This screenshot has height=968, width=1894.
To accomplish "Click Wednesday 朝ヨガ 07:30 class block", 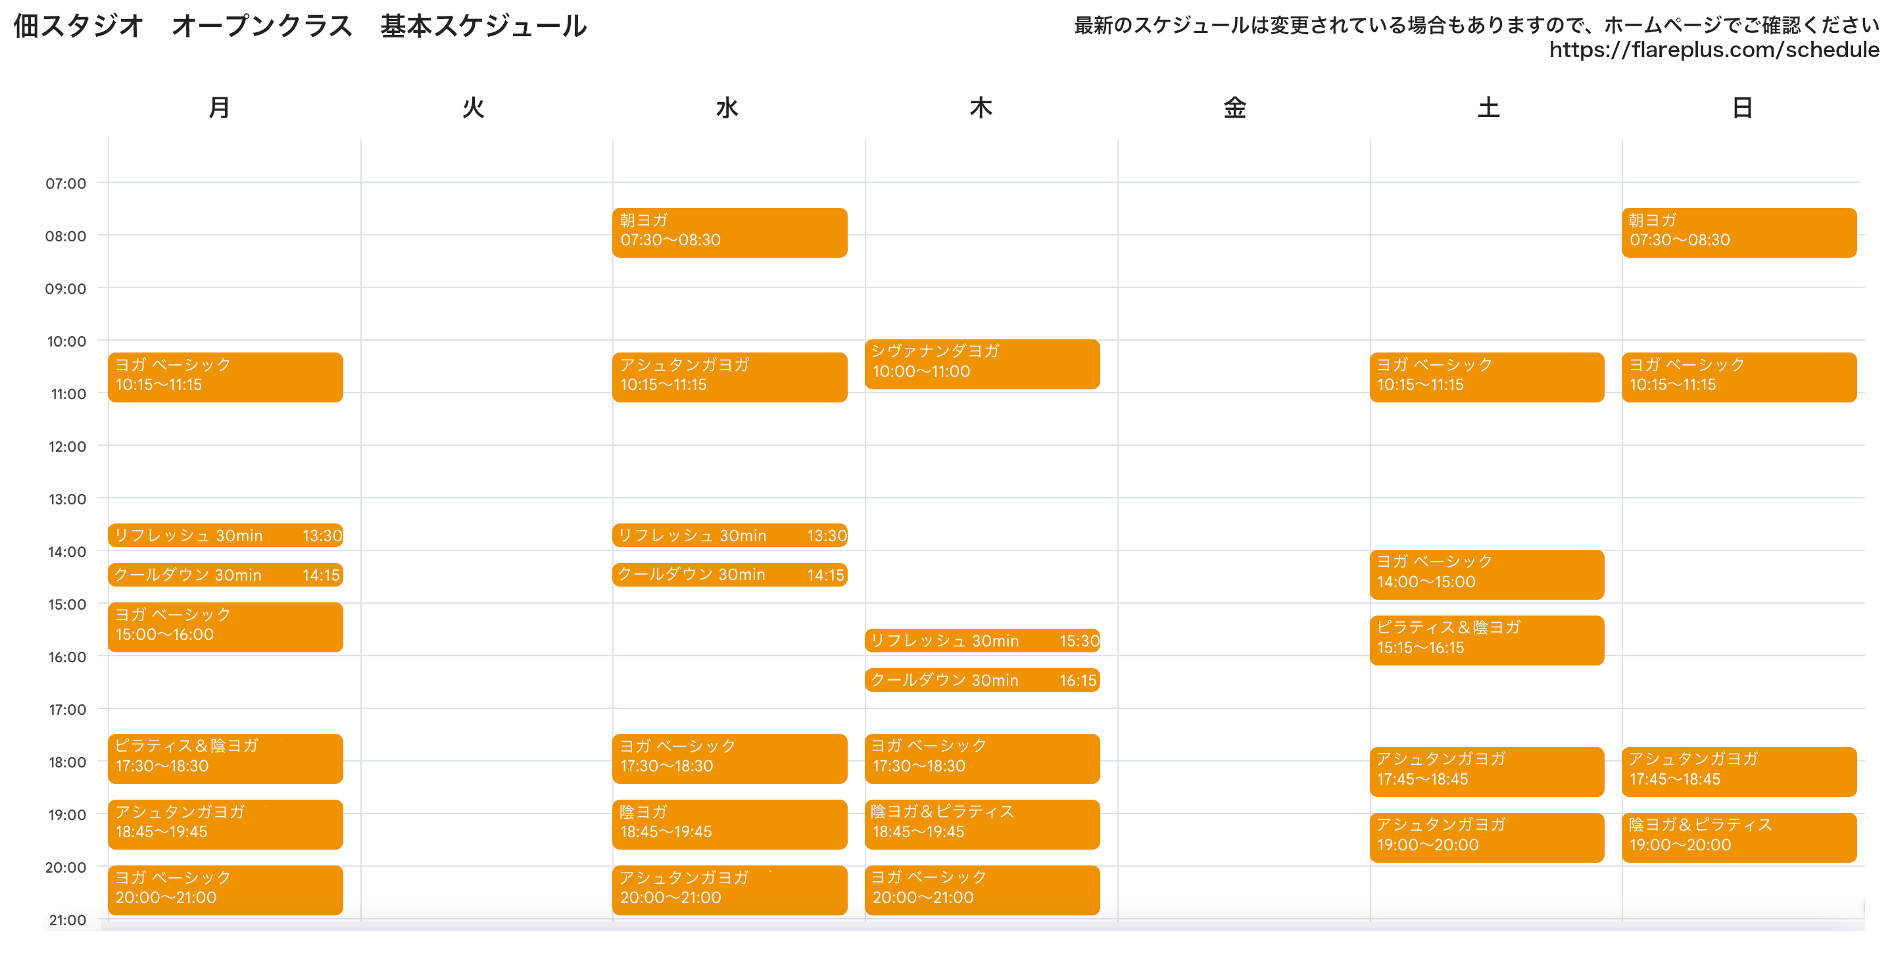I will pos(729,231).
